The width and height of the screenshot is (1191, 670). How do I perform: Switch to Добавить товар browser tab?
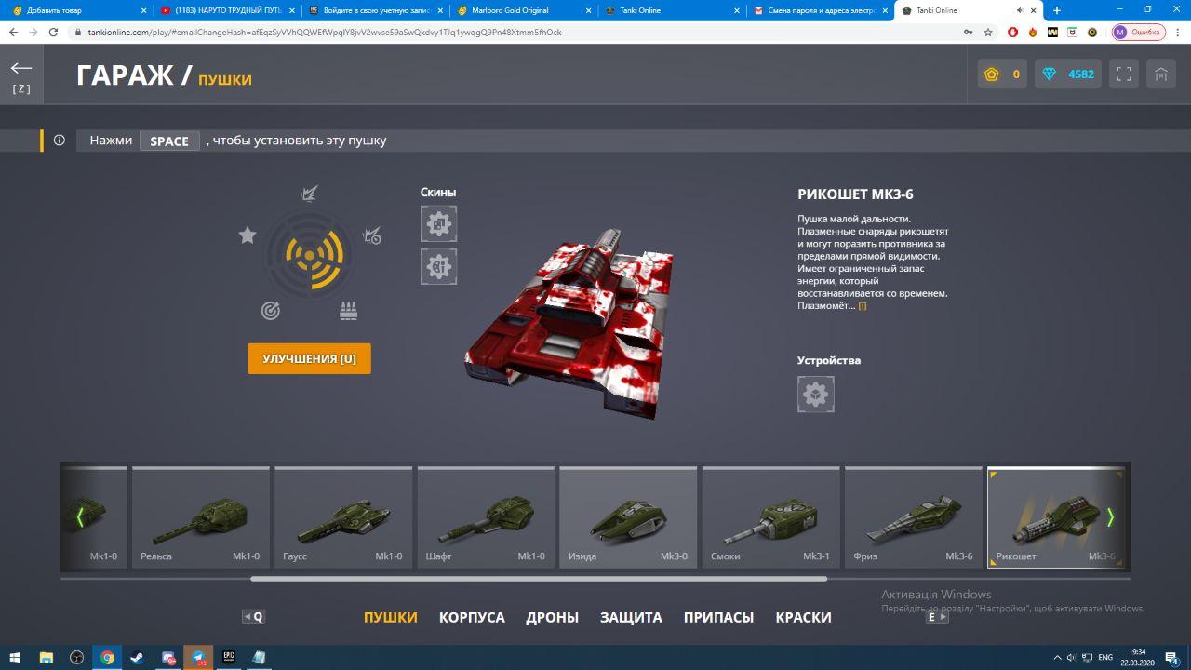[x=78, y=10]
